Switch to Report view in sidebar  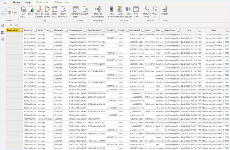point(3,25)
